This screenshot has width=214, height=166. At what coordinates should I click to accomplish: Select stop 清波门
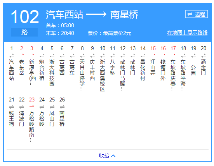tap(22, 119)
